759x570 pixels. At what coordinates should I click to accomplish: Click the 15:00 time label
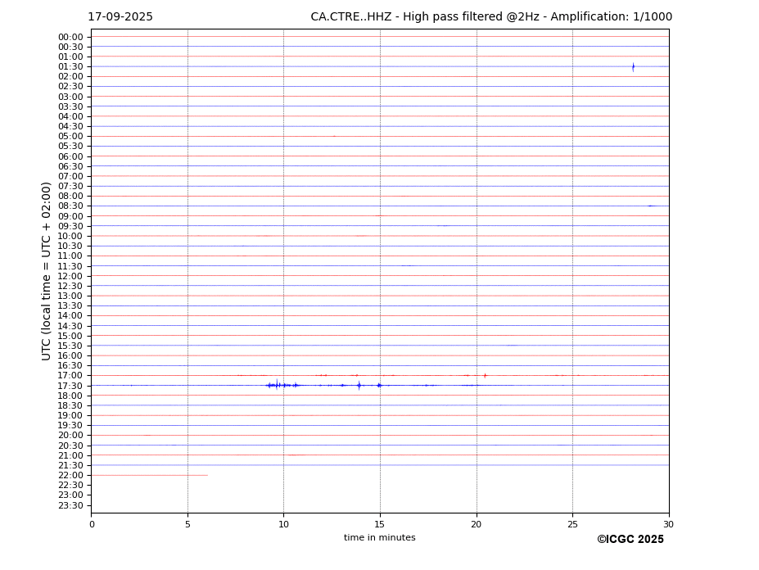70,336
